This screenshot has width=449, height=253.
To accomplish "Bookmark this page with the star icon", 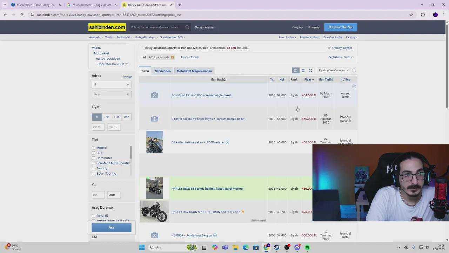I will click(411, 15).
